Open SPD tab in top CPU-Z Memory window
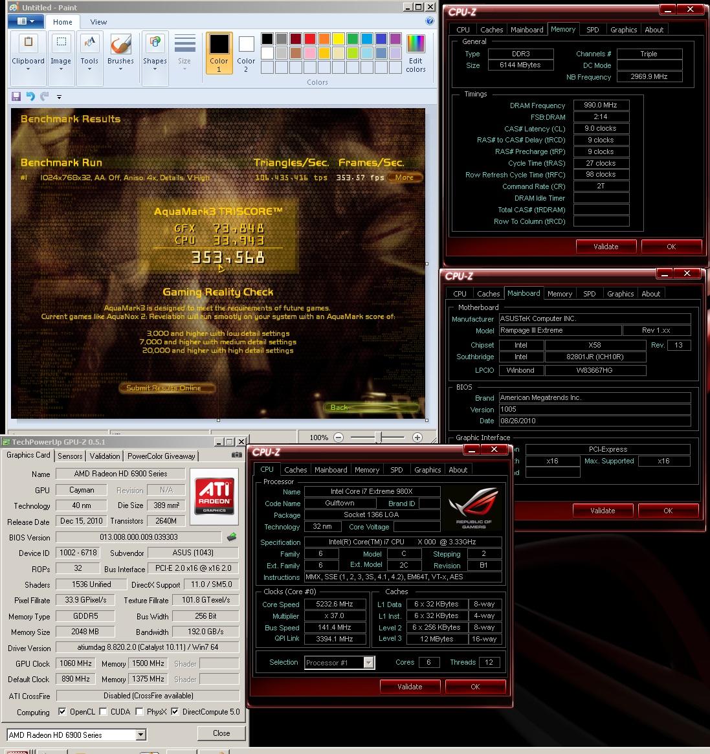 coord(593,30)
